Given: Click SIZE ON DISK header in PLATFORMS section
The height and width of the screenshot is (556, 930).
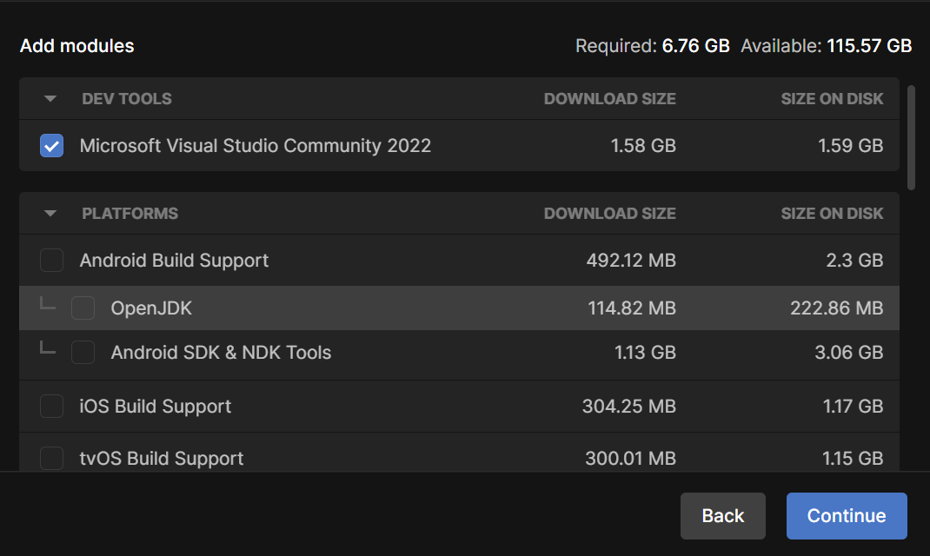Looking at the screenshot, I should (832, 214).
